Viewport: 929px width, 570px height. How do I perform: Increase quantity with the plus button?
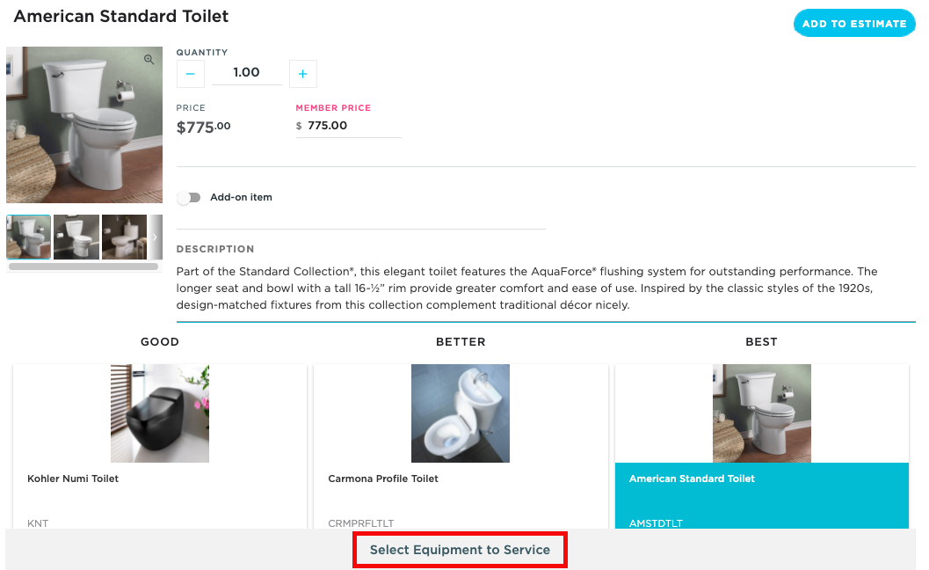(302, 74)
